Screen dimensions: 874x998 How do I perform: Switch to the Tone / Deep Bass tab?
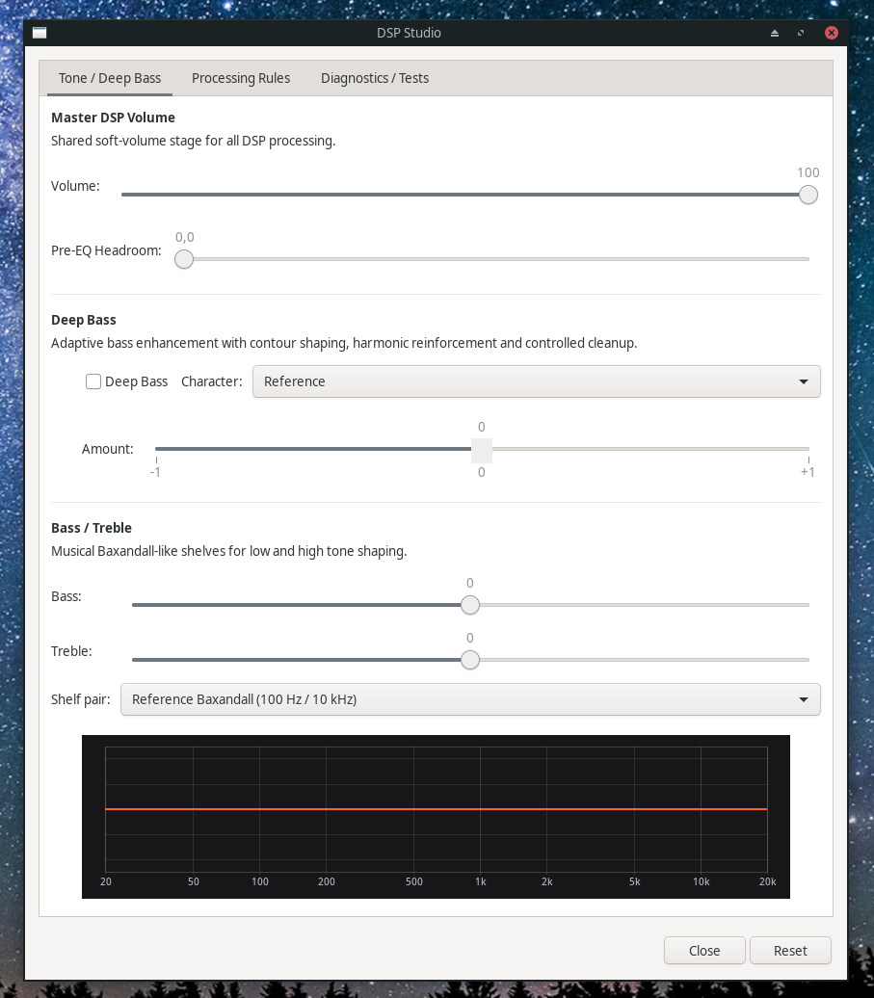[110, 78]
